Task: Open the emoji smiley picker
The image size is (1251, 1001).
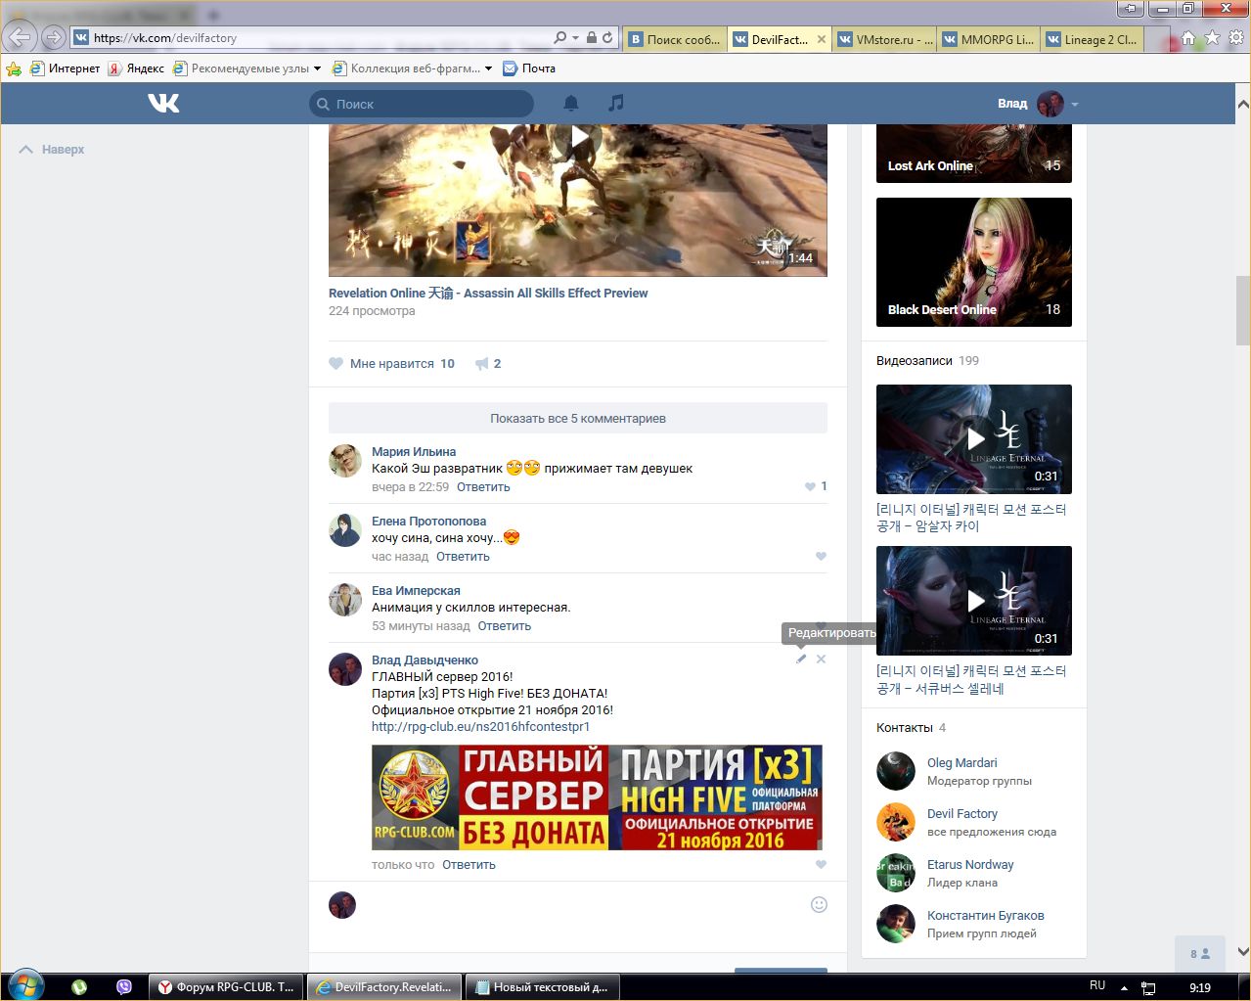Action: click(820, 905)
